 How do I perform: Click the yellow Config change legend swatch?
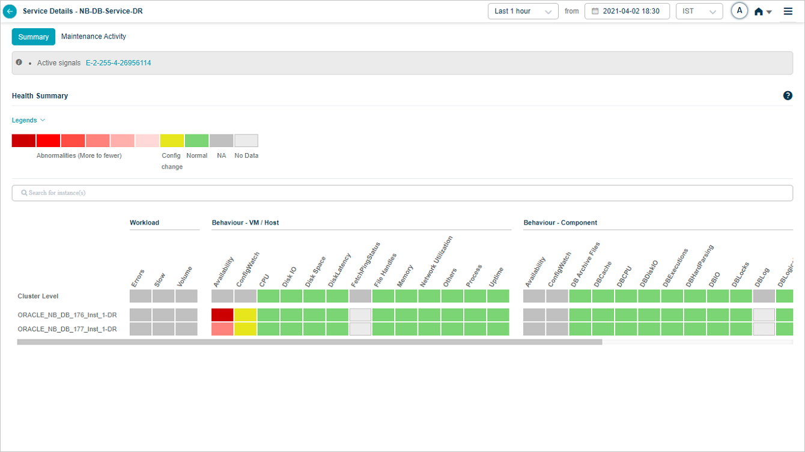[x=172, y=141]
